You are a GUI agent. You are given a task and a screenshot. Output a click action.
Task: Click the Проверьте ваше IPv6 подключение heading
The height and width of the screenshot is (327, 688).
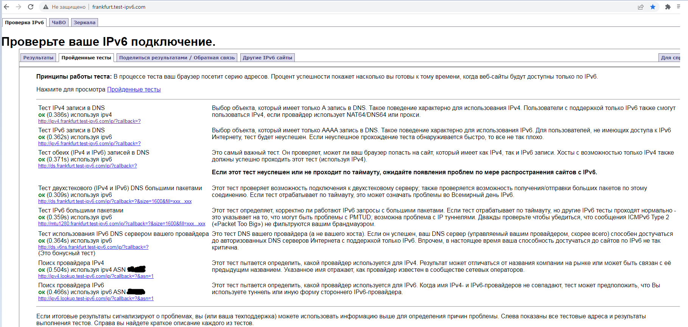tap(109, 42)
